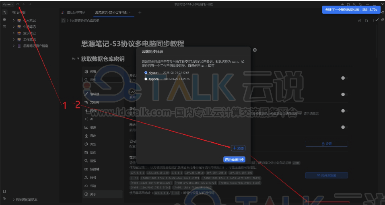
Task: Open the 账号 settings item
Action: 103,178
